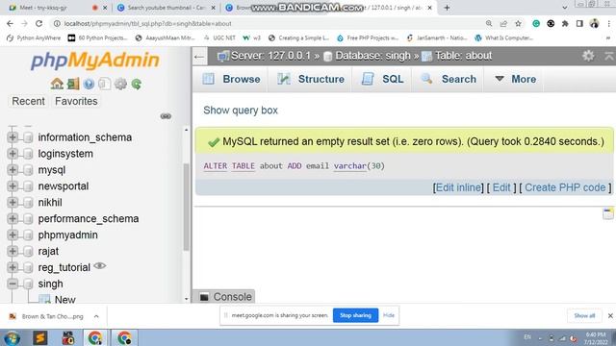This screenshot has width=616, height=346.
Task: Open phpMyAdmin Home icon
Action: pyautogui.click(x=57, y=84)
